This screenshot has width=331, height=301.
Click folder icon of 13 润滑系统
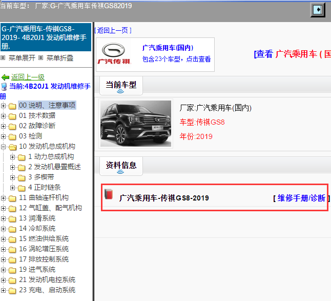point(12,219)
